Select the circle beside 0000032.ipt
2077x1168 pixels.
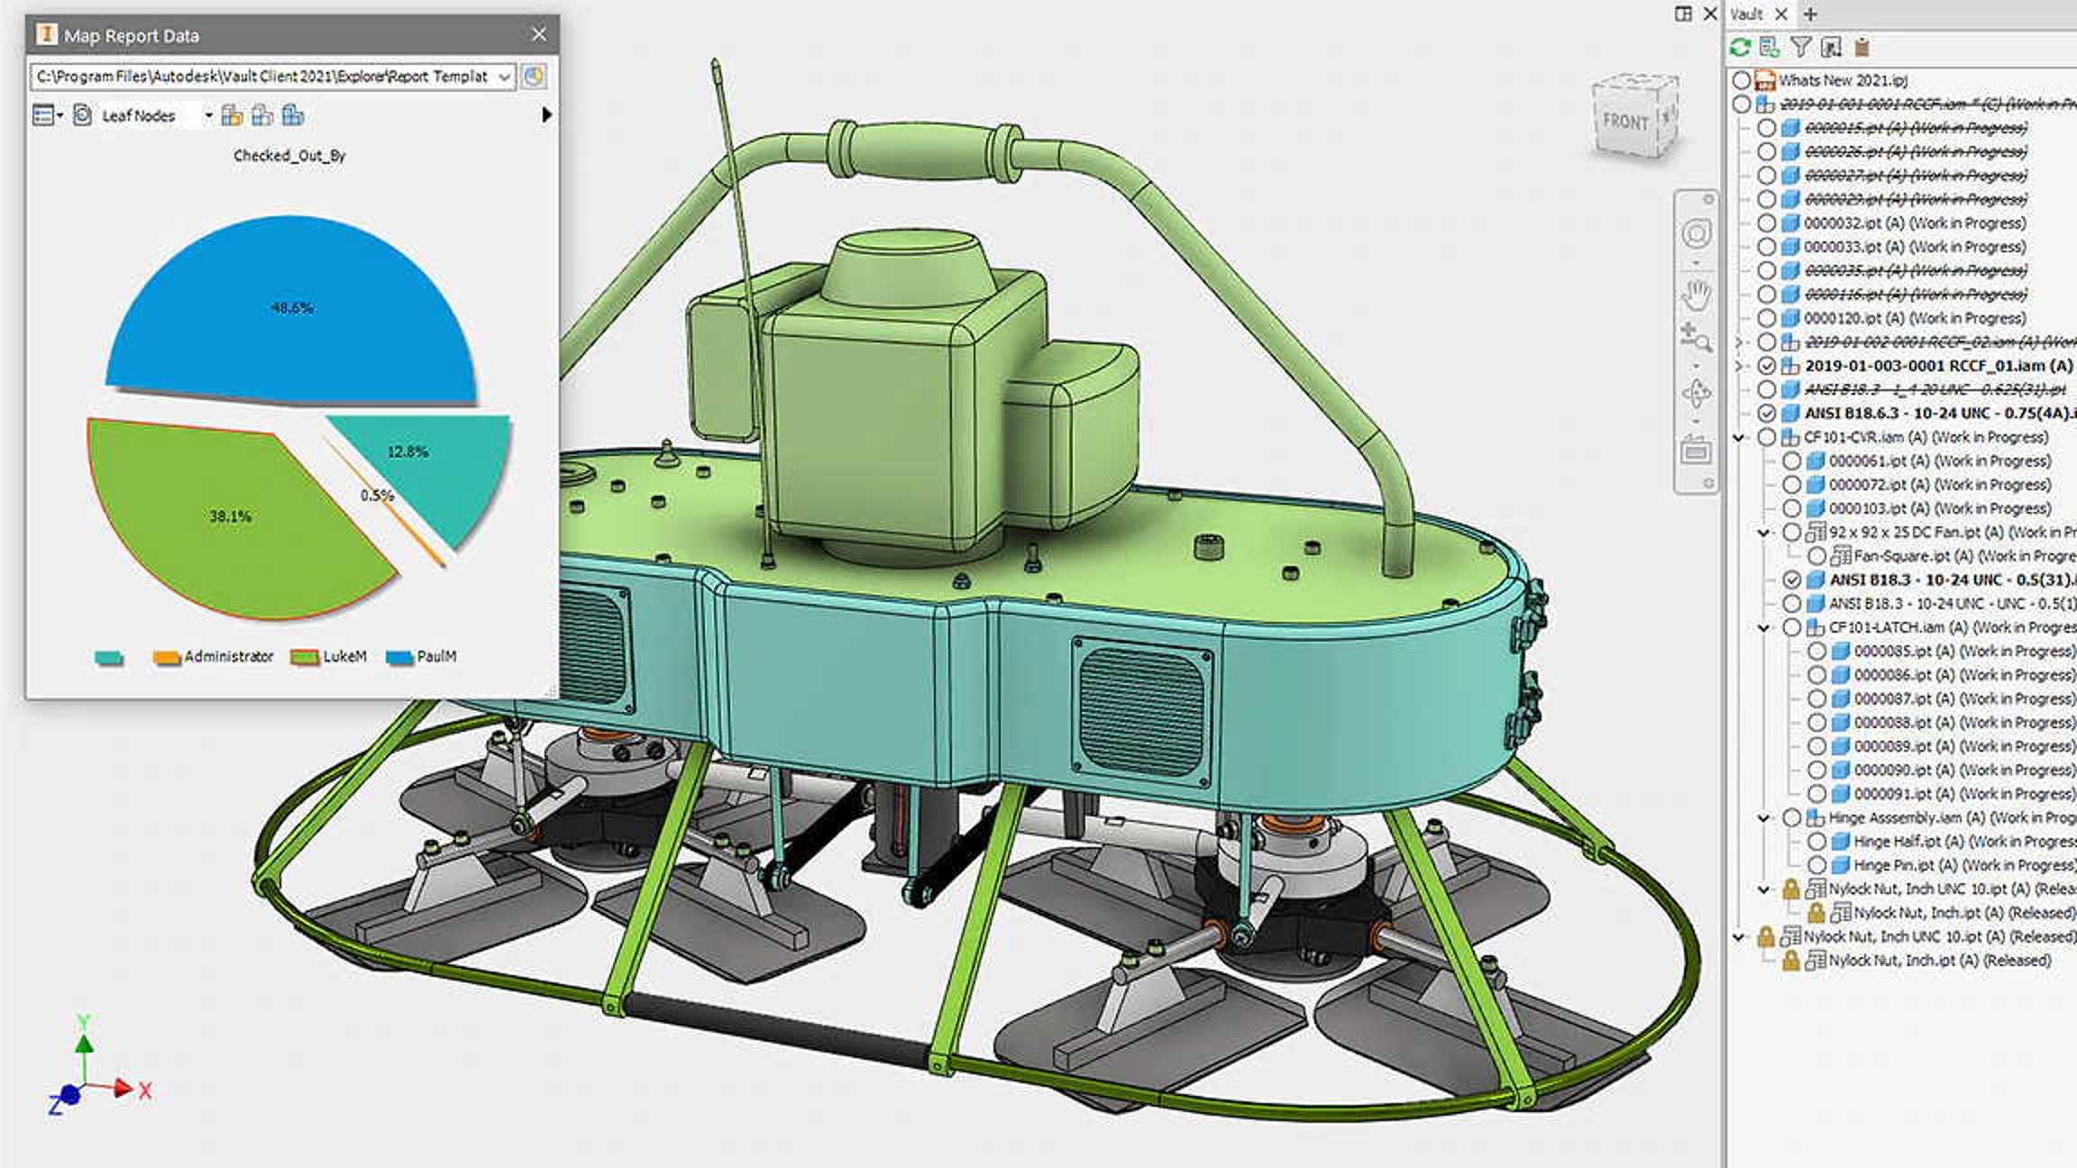pos(1766,223)
